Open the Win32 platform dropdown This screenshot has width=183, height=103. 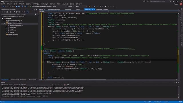[81, 6]
